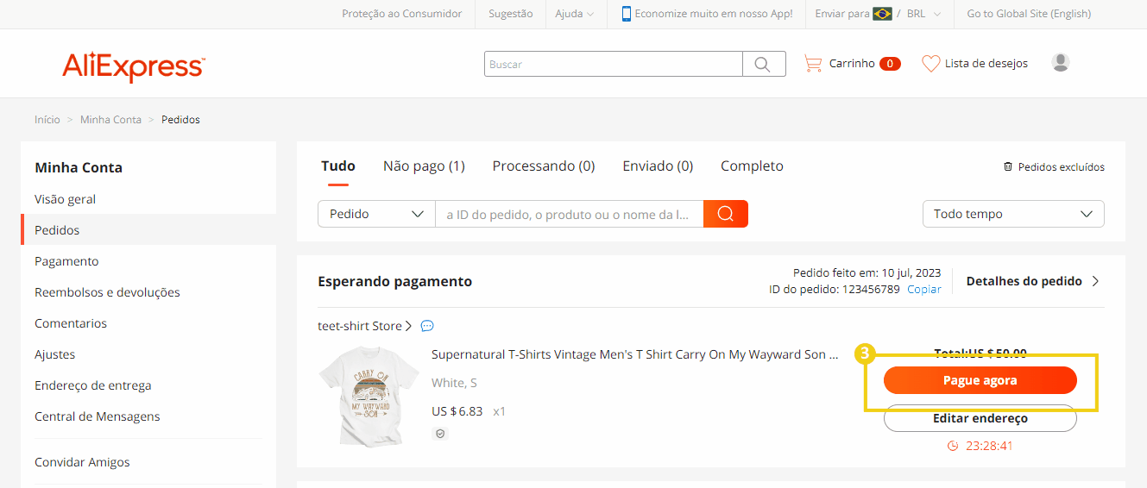Screen dimensions: 1147x488
Task: Click the Editar endereço button
Action: pyautogui.click(x=980, y=418)
